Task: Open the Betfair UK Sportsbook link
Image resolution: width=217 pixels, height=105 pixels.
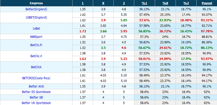Action: (36, 103)
